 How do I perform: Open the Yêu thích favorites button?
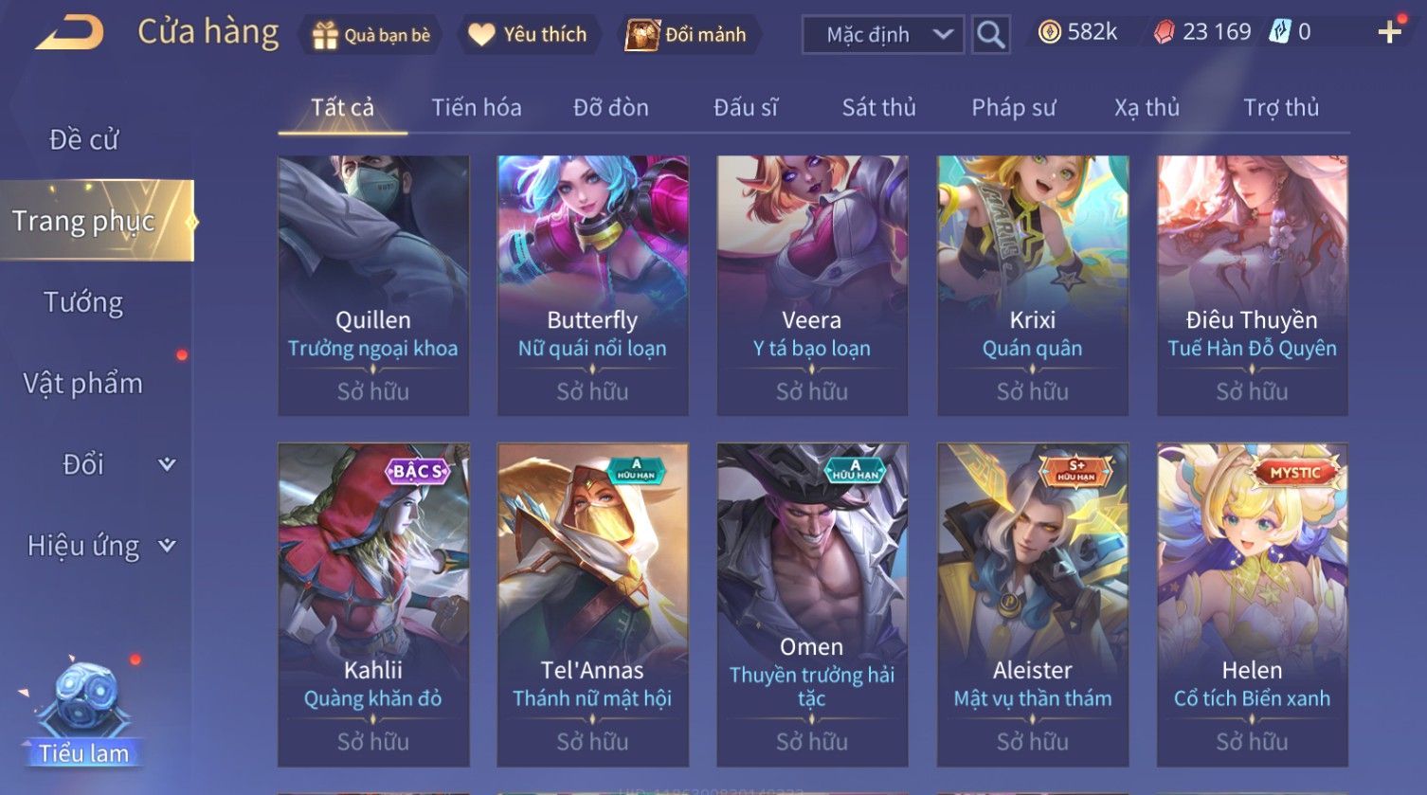pyautogui.click(x=530, y=35)
